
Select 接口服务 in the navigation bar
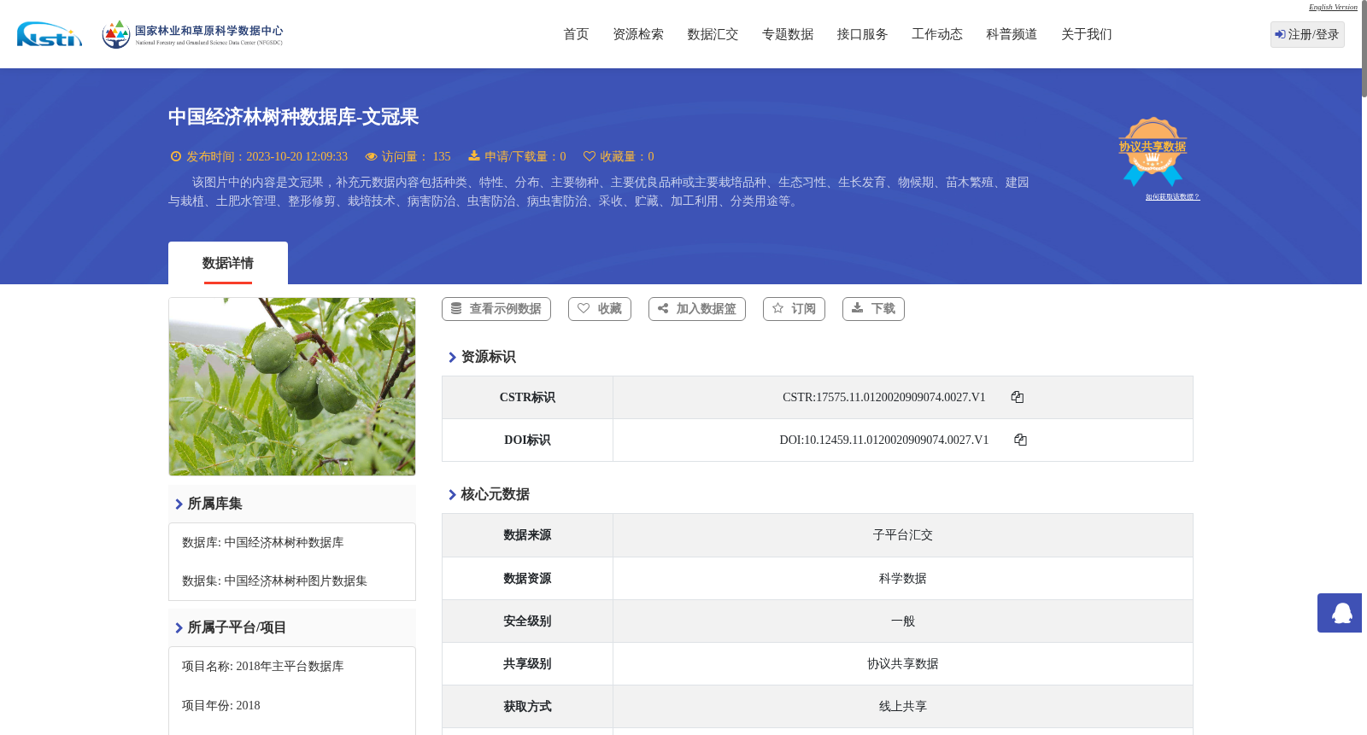862,34
